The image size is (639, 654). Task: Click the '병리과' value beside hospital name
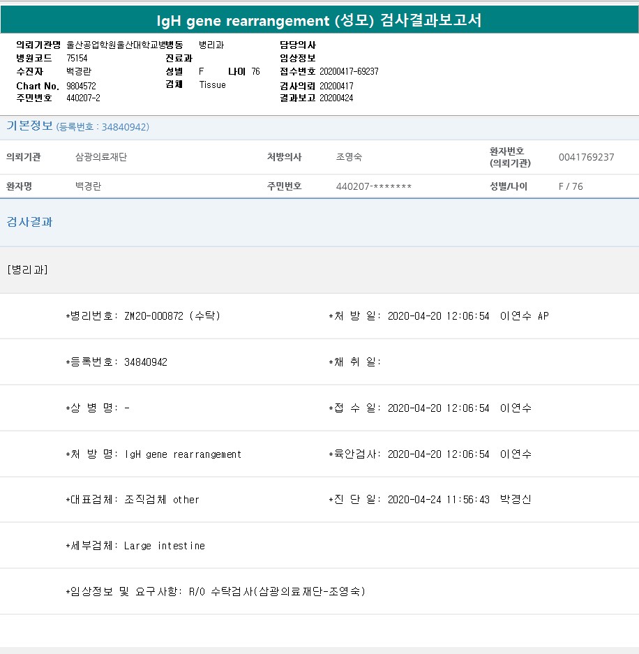pos(211,45)
